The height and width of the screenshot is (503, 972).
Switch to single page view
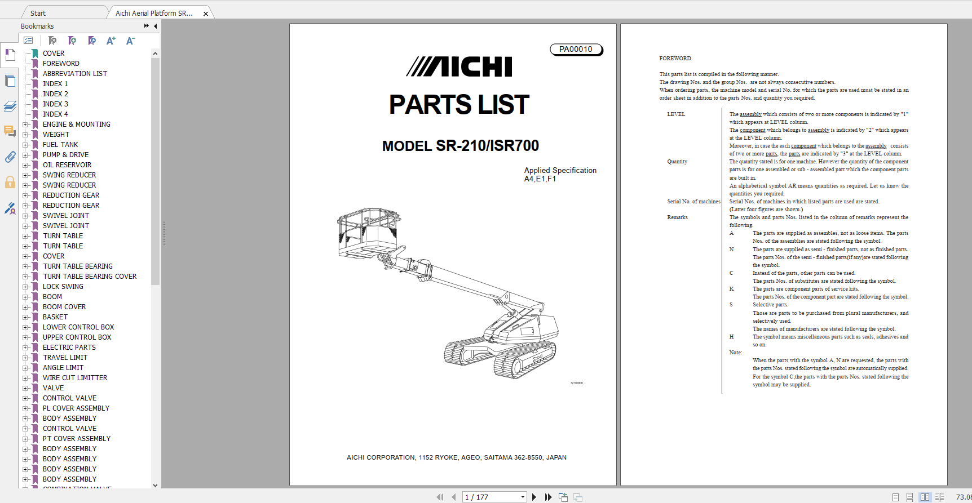click(x=895, y=497)
